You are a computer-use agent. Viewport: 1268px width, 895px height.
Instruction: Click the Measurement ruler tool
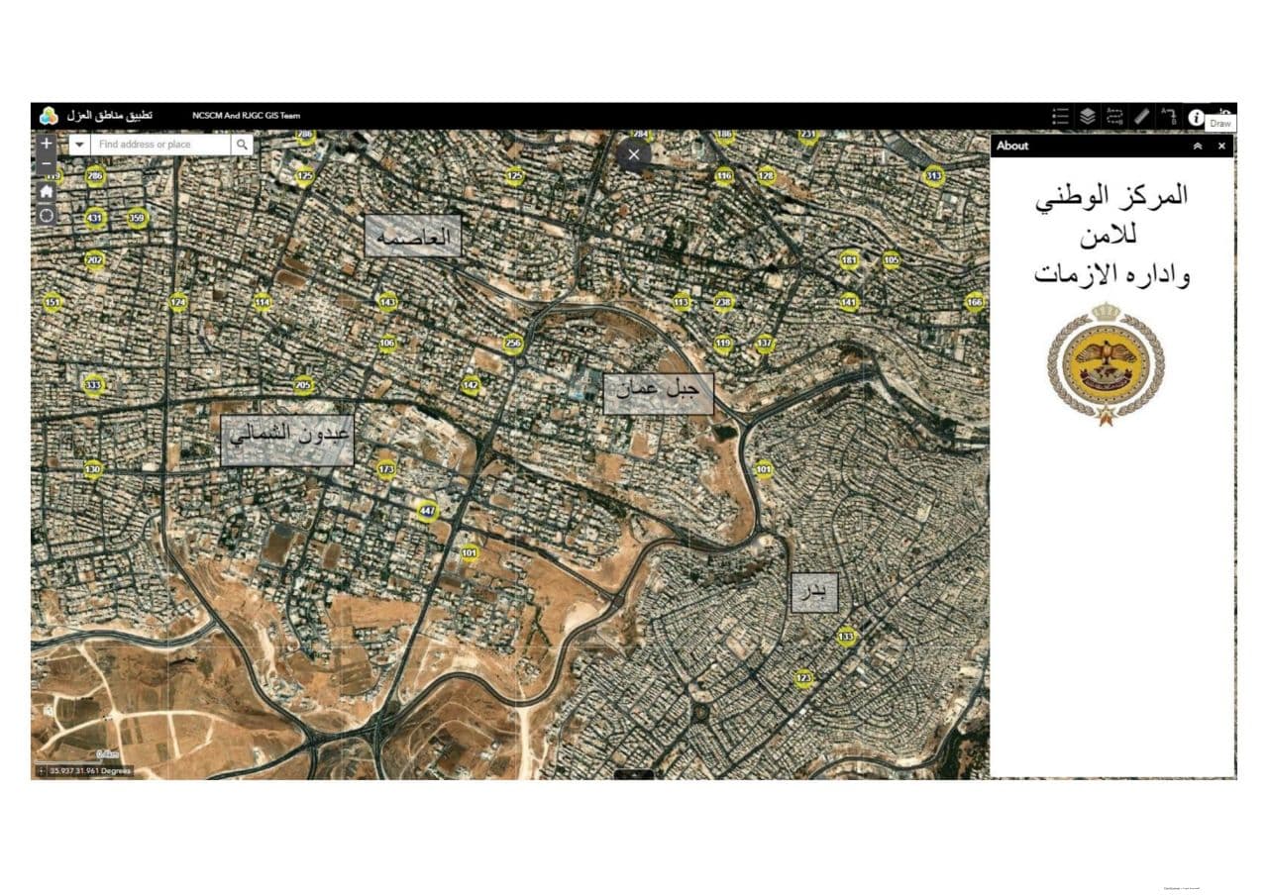coord(1141,117)
